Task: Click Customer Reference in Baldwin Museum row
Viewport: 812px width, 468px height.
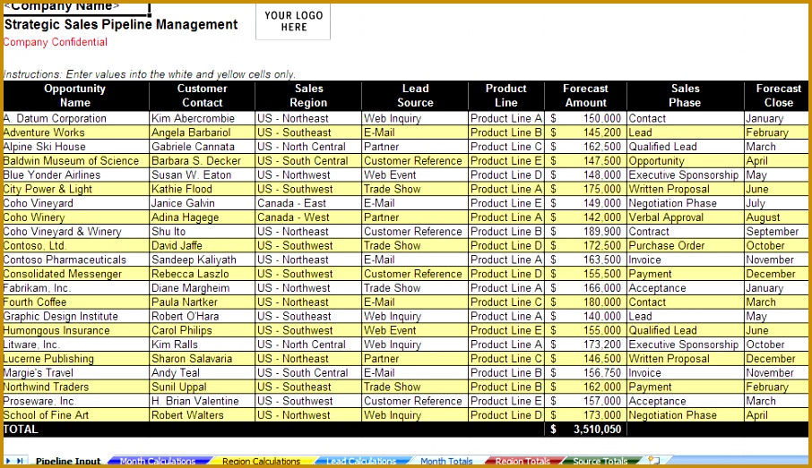Action: tap(415, 161)
